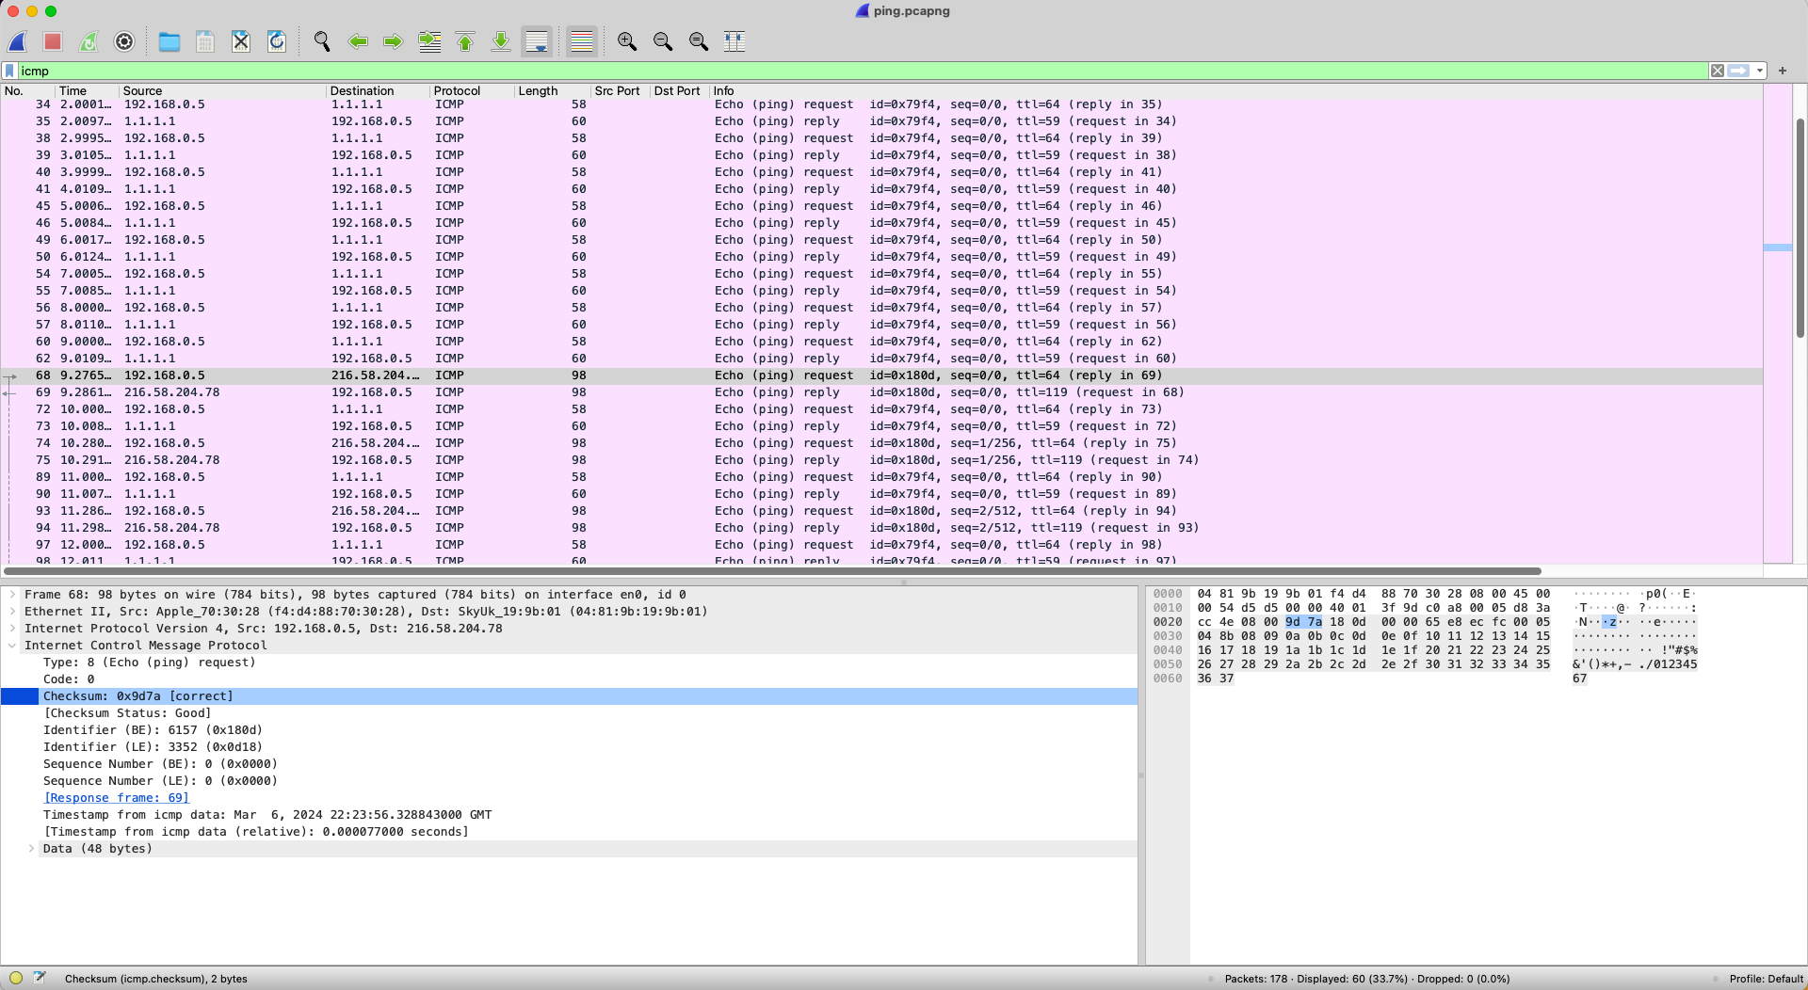
Task: Stop the running capture (red square)
Action: [x=53, y=41]
